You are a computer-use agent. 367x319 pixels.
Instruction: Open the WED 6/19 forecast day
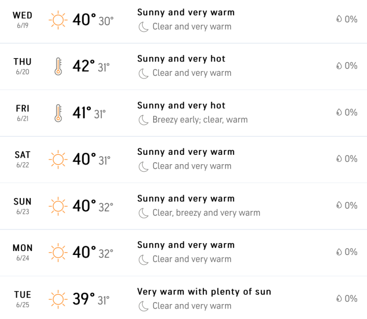pos(22,19)
